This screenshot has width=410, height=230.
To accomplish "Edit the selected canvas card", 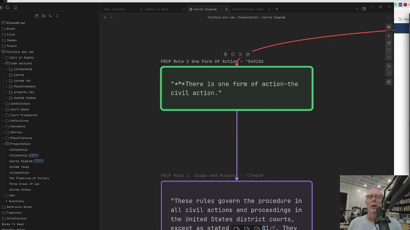I will (248, 54).
